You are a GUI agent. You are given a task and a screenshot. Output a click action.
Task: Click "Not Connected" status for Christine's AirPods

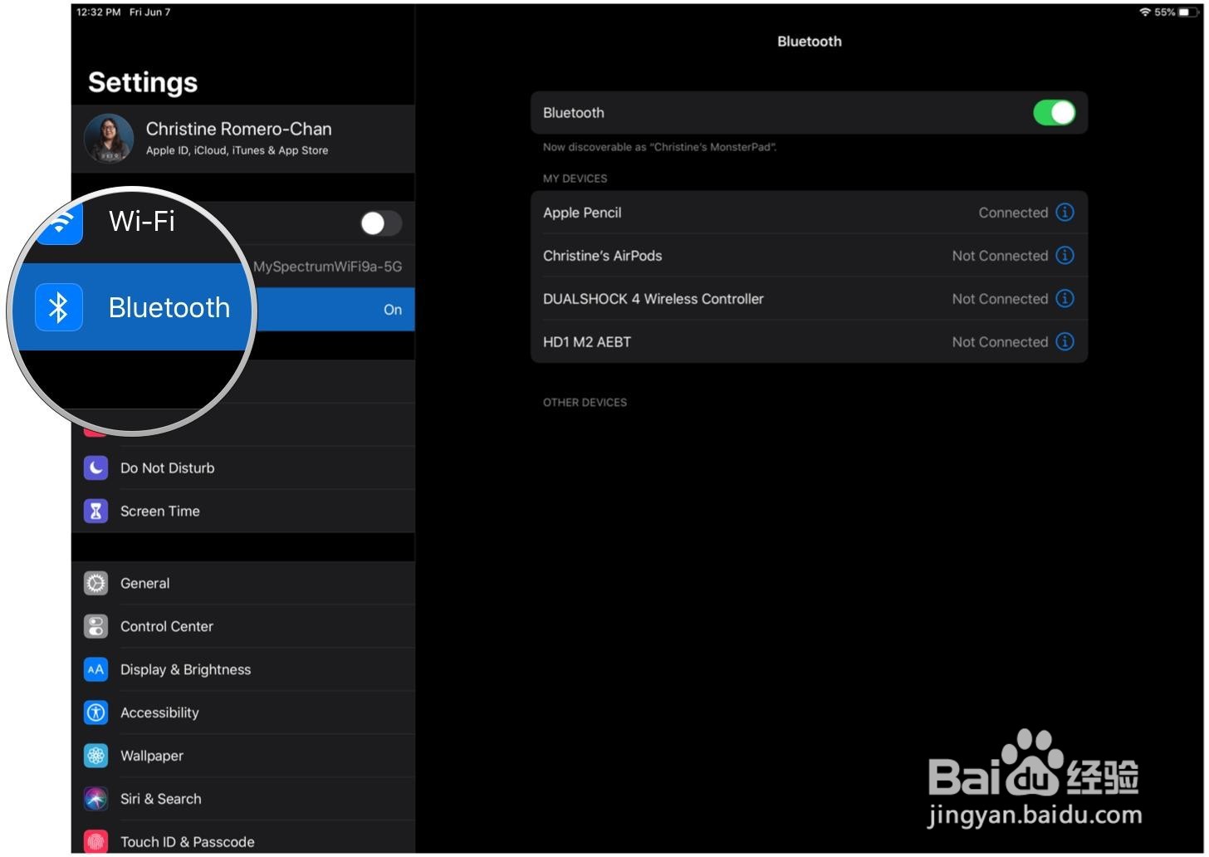point(1000,256)
